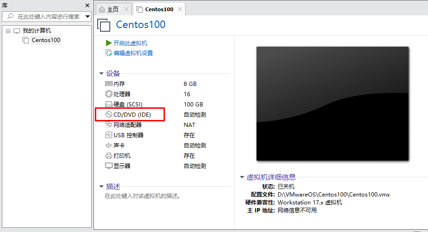
Task: Click the 16 processors value
Action: click(187, 94)
